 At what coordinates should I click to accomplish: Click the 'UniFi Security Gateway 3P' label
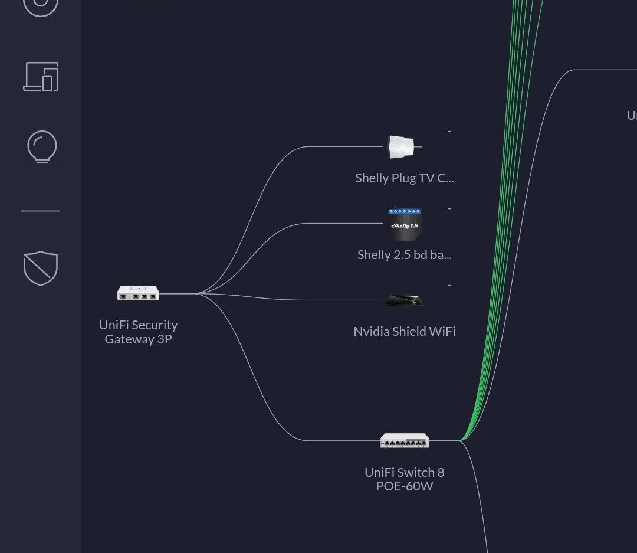pos(139,332)
